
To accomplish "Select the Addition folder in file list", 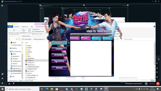I will (x=29, y=48).
